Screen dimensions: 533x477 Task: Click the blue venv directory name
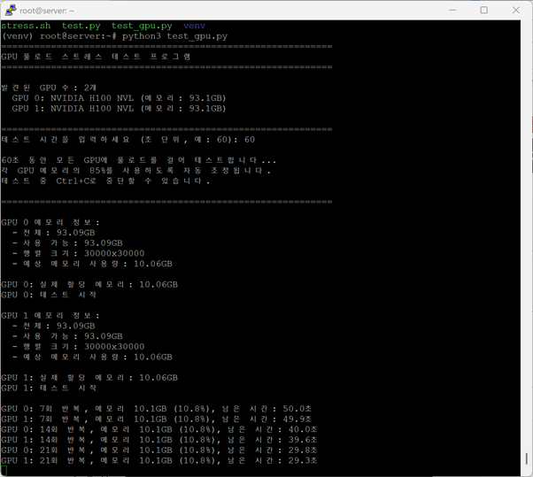pyautogui.click(x=194, y=26)
